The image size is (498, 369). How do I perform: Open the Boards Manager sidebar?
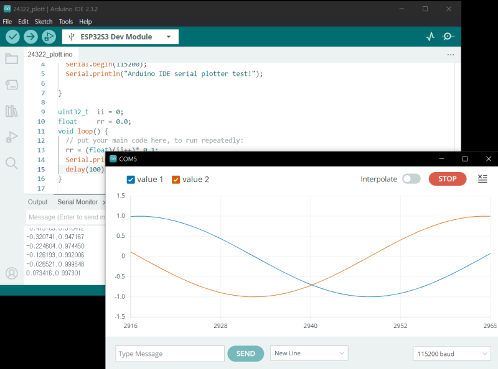pos(11,84)
